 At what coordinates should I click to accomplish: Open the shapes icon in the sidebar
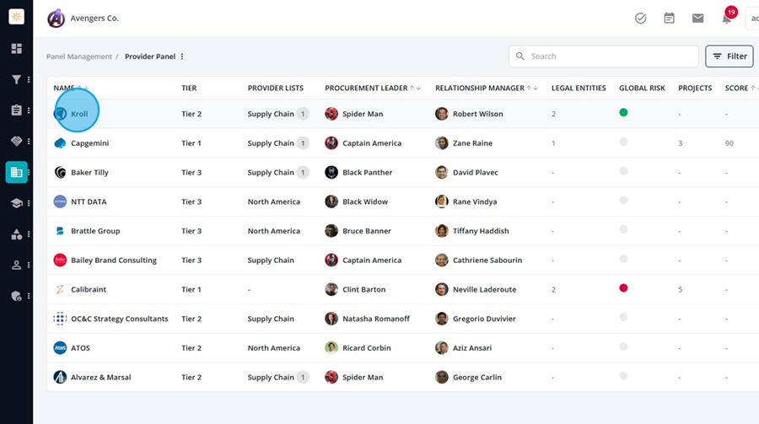coord(17,234)
